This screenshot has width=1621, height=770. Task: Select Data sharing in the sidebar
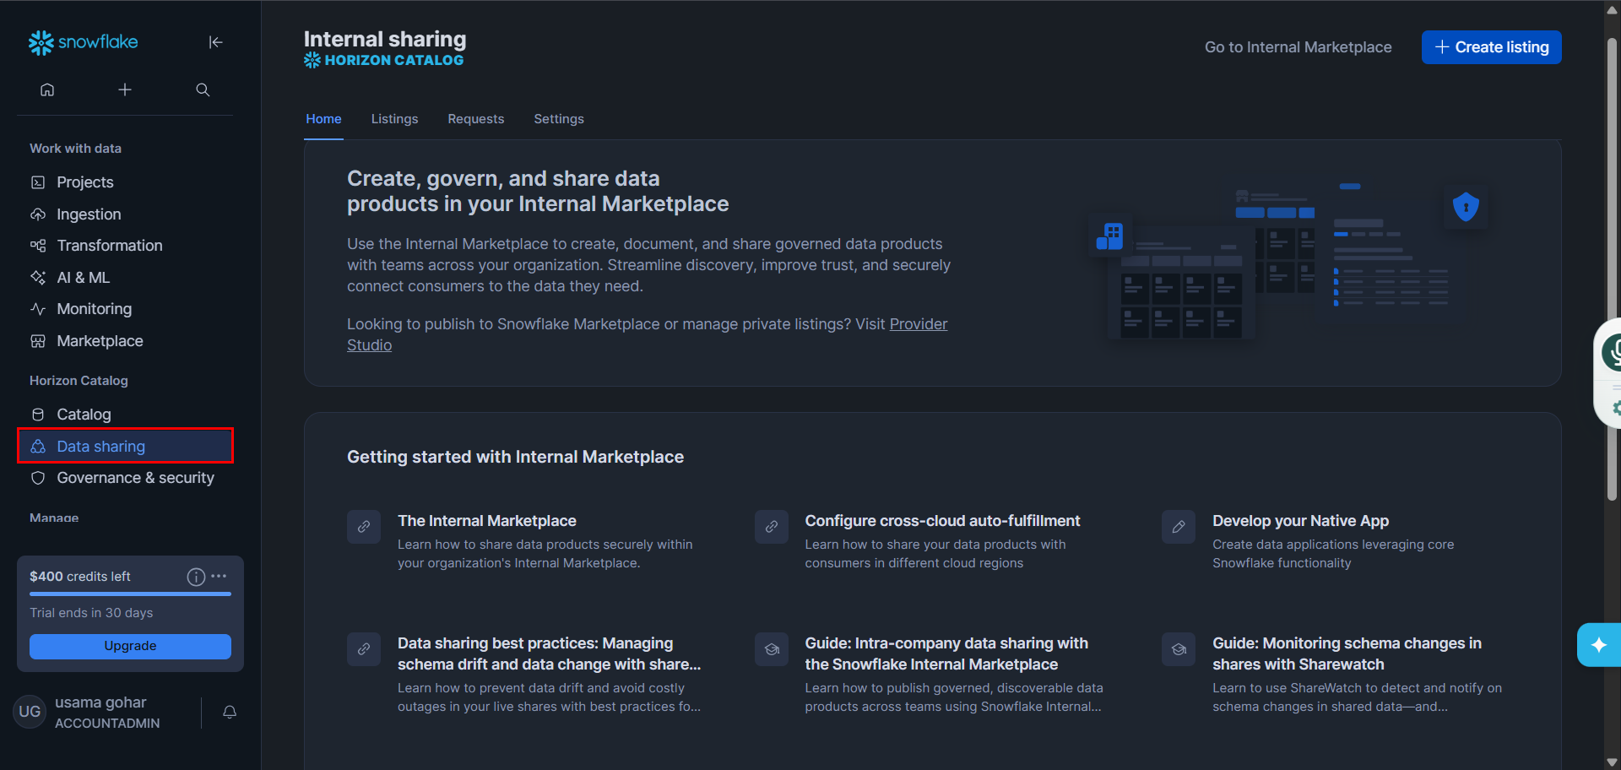pos(125,446)
